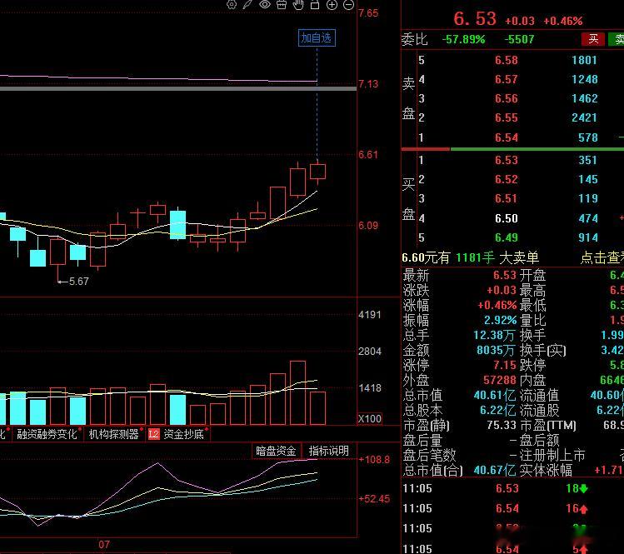
Task: Open the toolbox icon
Action: click(x=282, y=4)
